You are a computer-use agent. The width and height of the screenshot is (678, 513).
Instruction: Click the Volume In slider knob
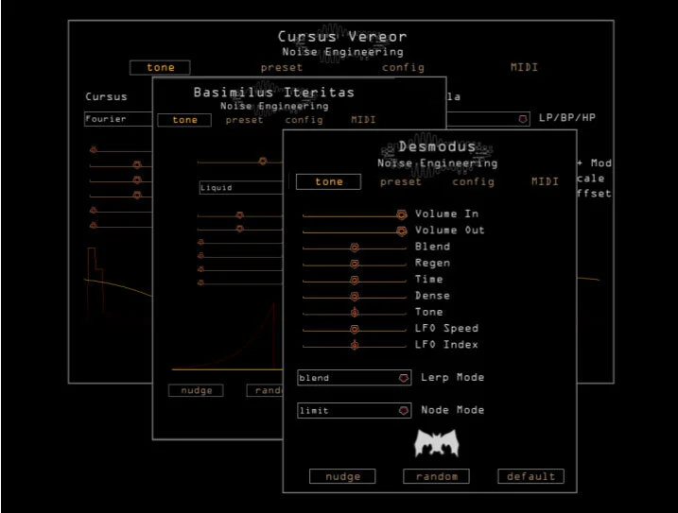[402, 214]
